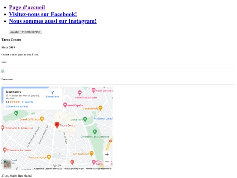Click the Pharmacie La Farola marker
237x178 pixels.
5,150
